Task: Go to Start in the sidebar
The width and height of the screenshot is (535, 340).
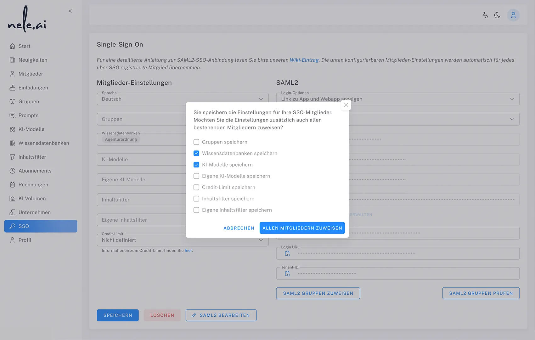Action: coord(41,46)
